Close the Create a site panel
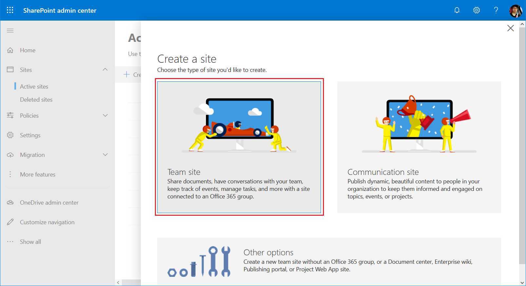Screen dimensions: 526x286 tap(510, 28)
